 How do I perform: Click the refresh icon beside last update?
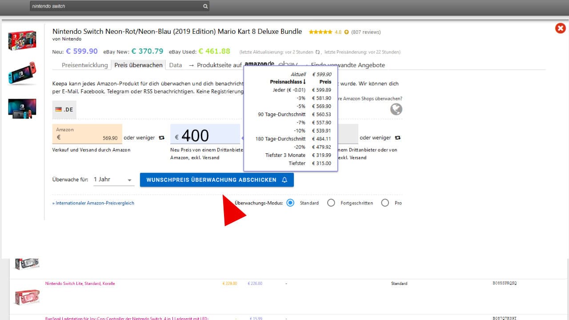(317, 52)
